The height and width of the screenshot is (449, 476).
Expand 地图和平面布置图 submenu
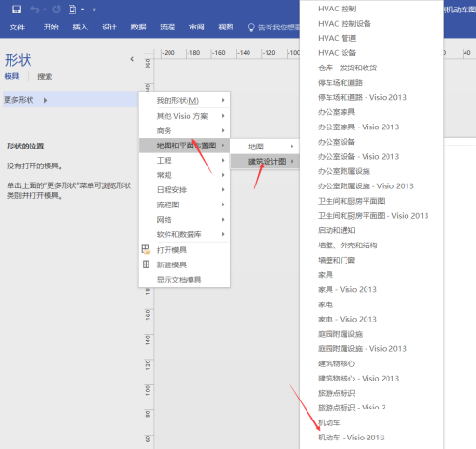click(x=185, y=146)
